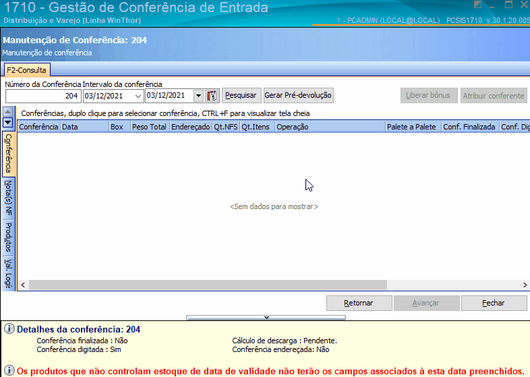Click the Retornar button

(x=359, y=303)
